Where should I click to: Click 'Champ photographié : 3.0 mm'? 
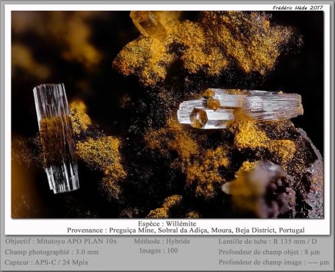pos(52,252)
